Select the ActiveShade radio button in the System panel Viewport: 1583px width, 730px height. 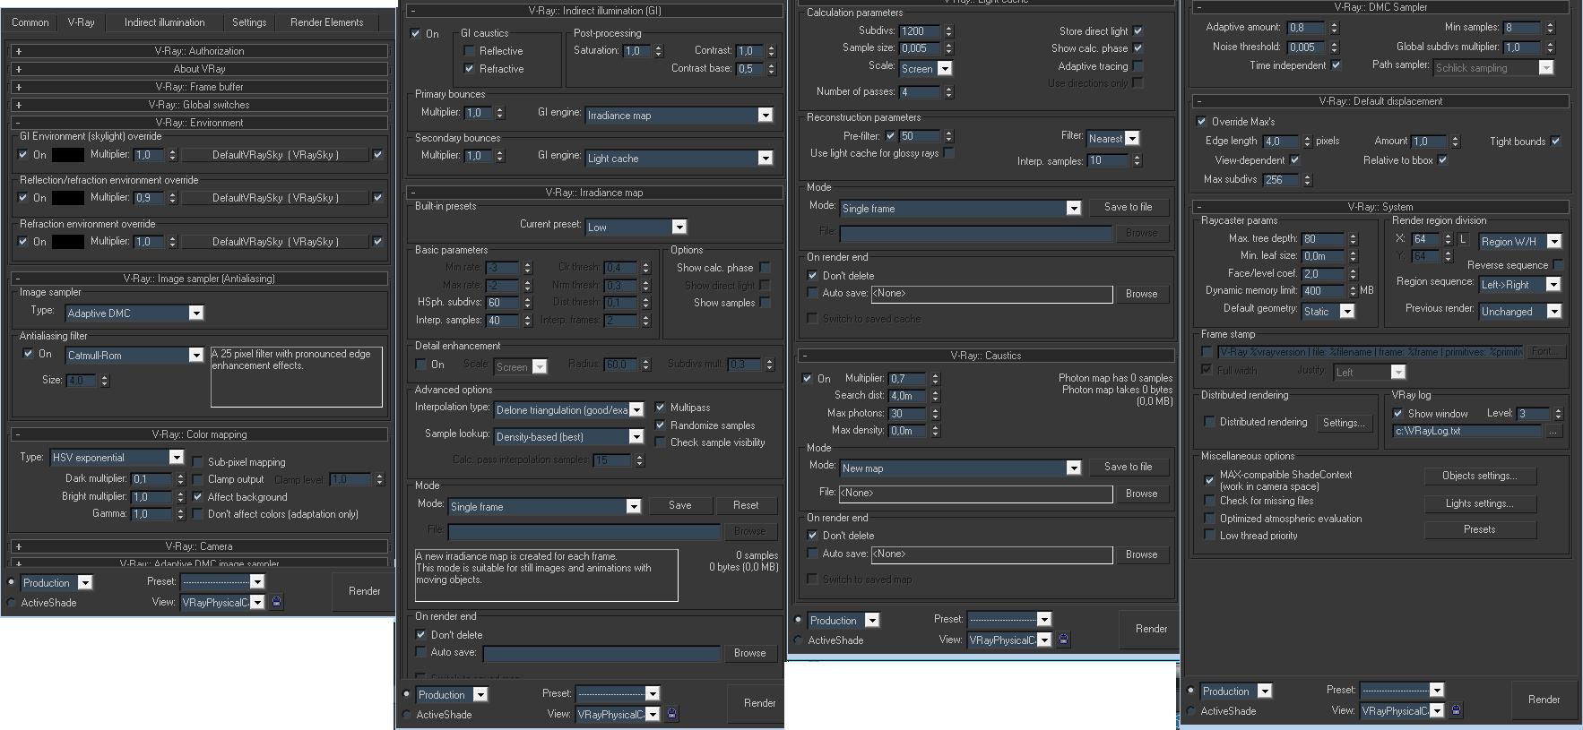point(1190,711)
